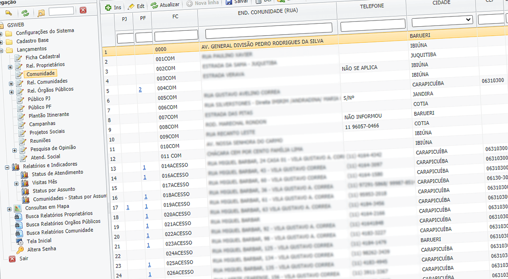Click the PF link in row 004COM
508x279 pixels.
pyautogui.click(x=140, y=90)
